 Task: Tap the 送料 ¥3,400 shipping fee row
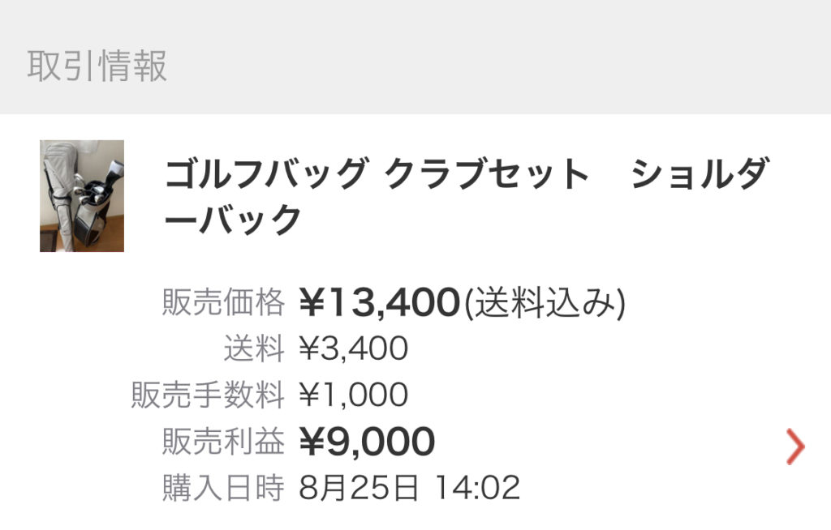pyautogui.click(x=316, y=348)
